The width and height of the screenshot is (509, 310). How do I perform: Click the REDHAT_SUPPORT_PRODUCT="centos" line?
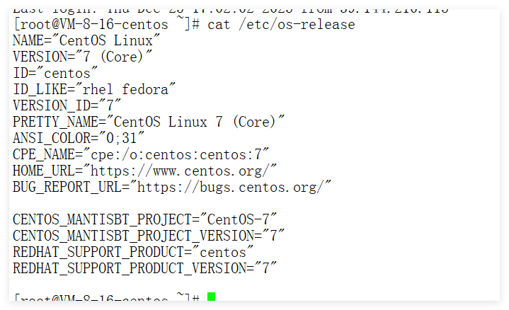133,252
